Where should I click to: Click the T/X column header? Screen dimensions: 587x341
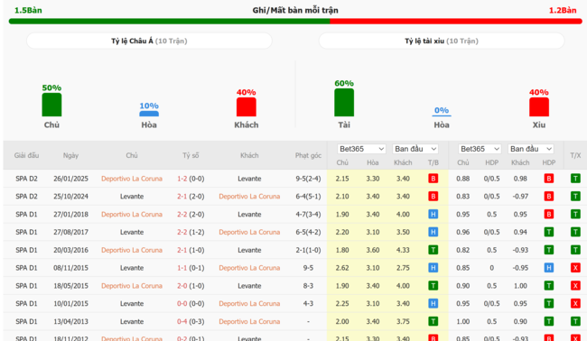[575, 155]
